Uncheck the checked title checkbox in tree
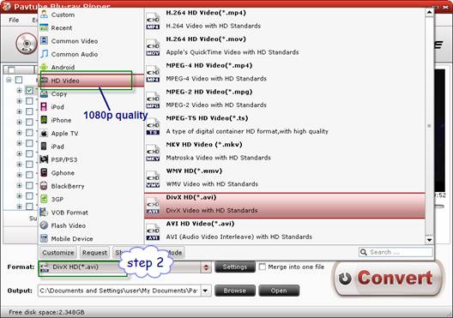This screenshot has height=318, width=453. pyautogui.click(x=29, y=90)
